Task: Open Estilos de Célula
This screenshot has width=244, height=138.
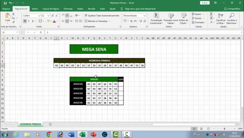Action: coord(184,18)
